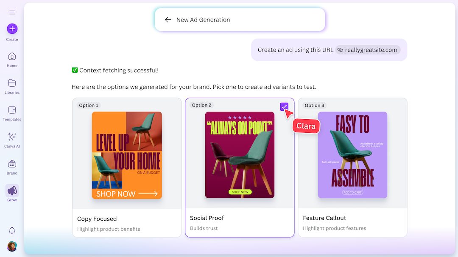The width and height of the screenshot is (458, 257).
Task: Select the Option 3 purple ad thumbnail
Action: tap(352, 155)
